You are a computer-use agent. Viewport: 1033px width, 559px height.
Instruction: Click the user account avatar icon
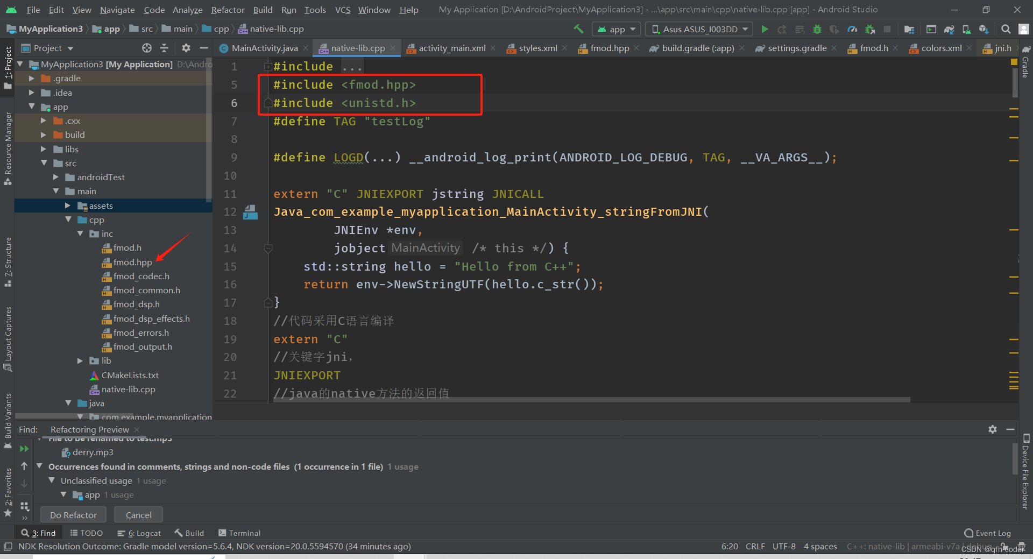(x=1023, y=29)
